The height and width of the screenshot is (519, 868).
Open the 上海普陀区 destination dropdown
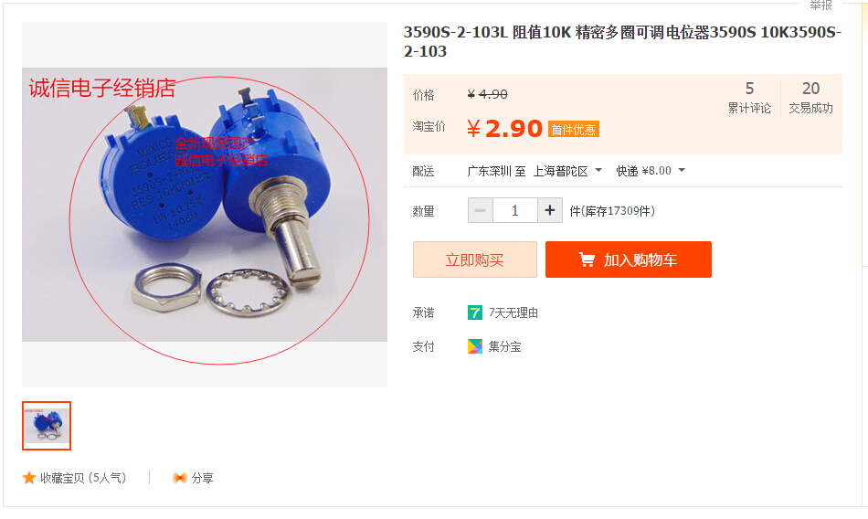coord(566,171)
